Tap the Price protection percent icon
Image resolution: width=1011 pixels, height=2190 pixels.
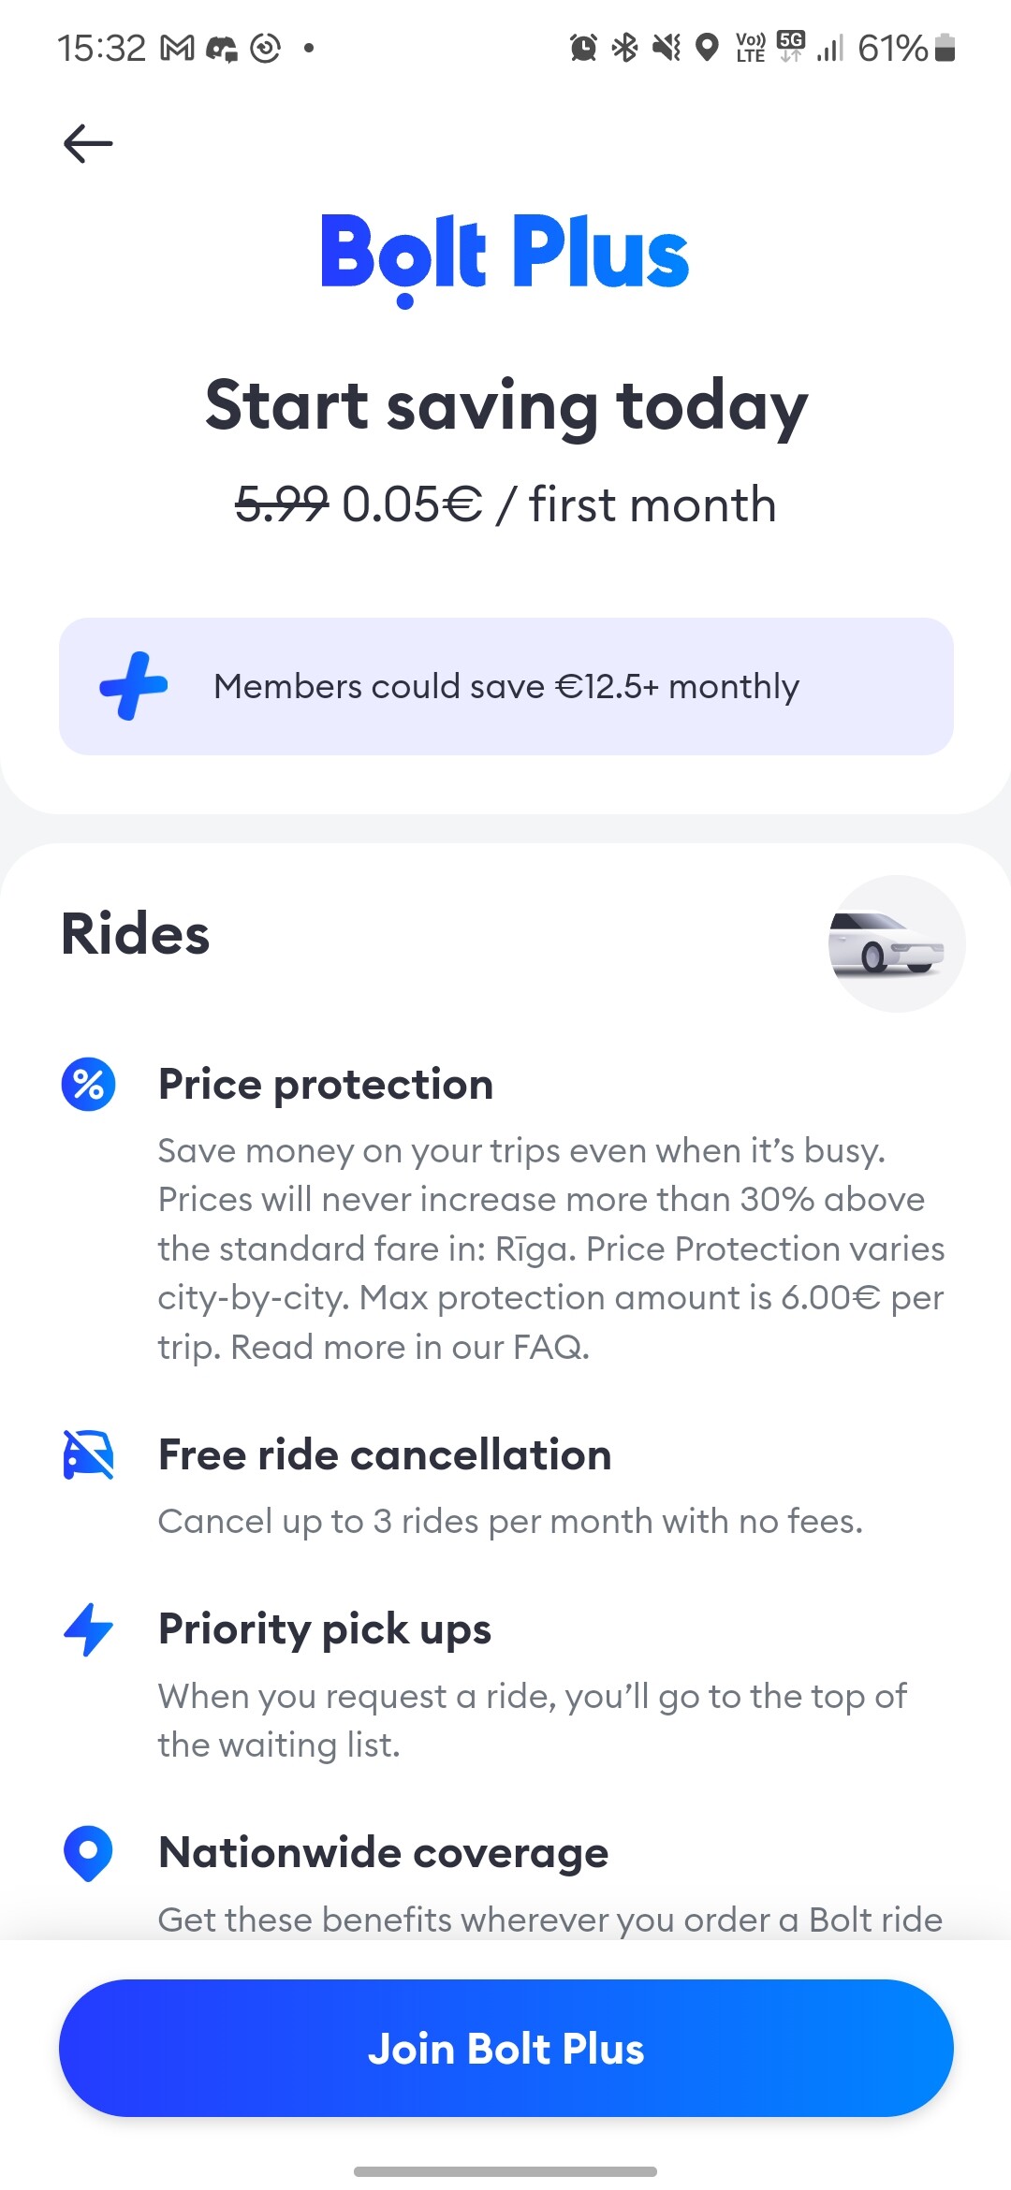click(x=88, y=1085)
